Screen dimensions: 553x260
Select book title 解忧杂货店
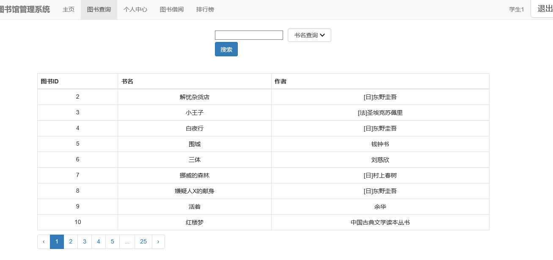pos(195,97)
